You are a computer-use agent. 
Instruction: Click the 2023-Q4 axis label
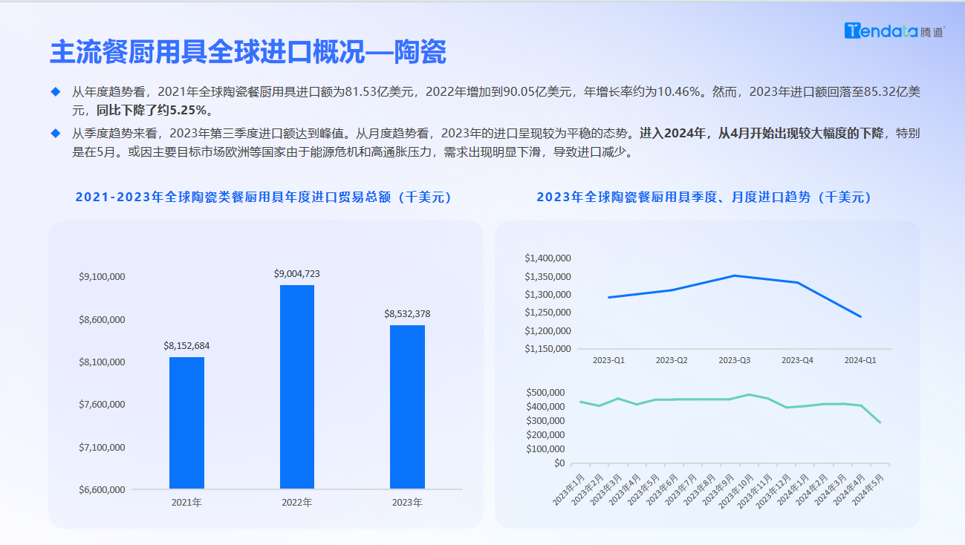(797, 360)
